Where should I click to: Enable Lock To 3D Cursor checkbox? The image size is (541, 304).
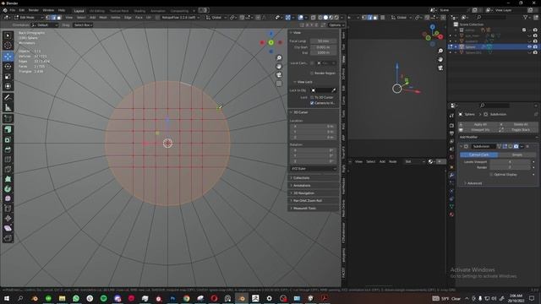312,98
